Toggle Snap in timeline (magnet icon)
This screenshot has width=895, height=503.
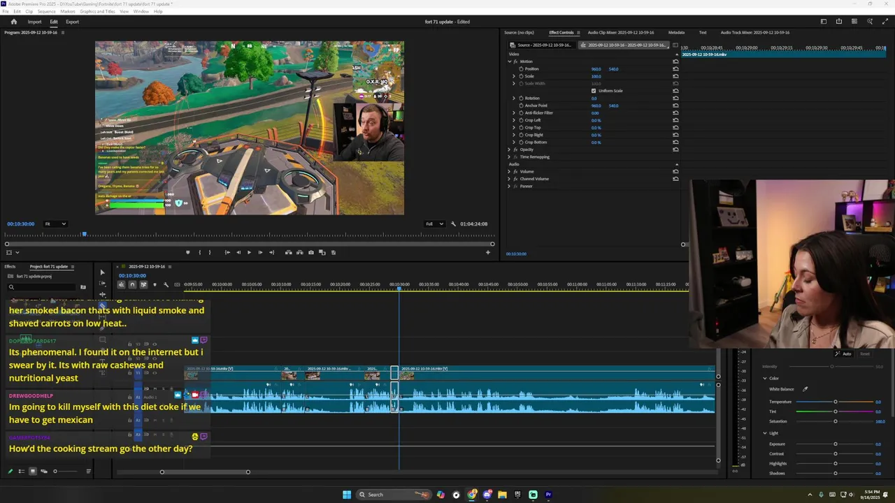132,284
